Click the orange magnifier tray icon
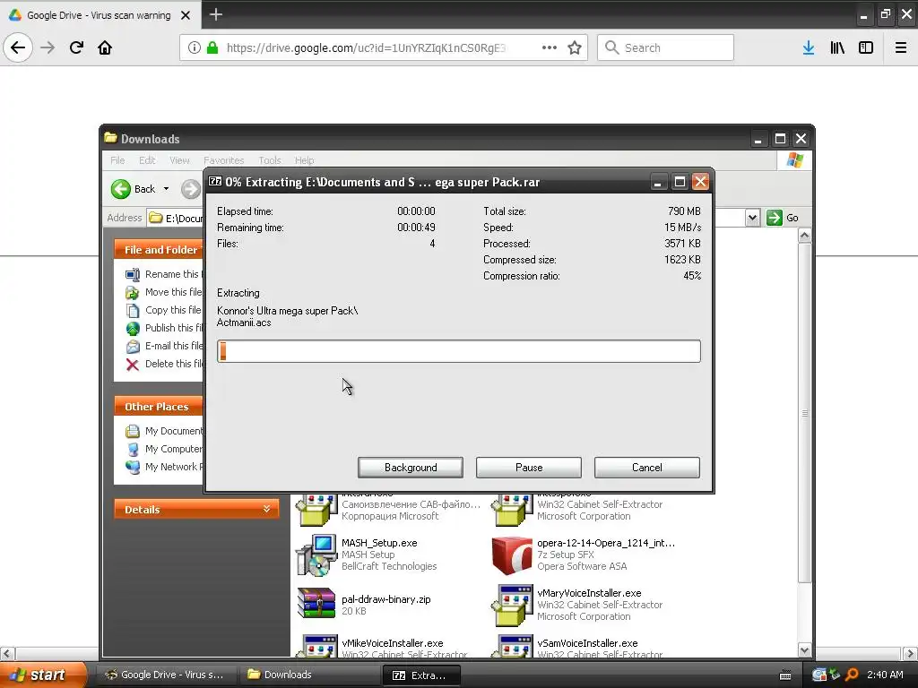This screenshot has height=688, width=918. click(x=852, y=675)
